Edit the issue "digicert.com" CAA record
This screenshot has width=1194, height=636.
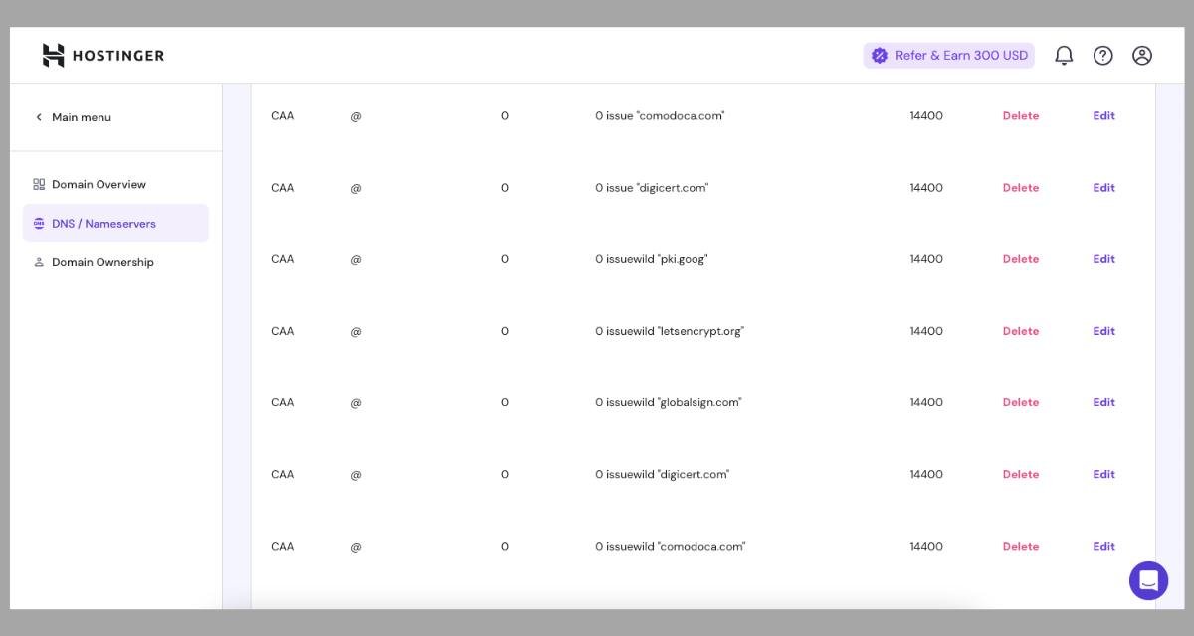pyautogui.click(x=1103, y=188)
